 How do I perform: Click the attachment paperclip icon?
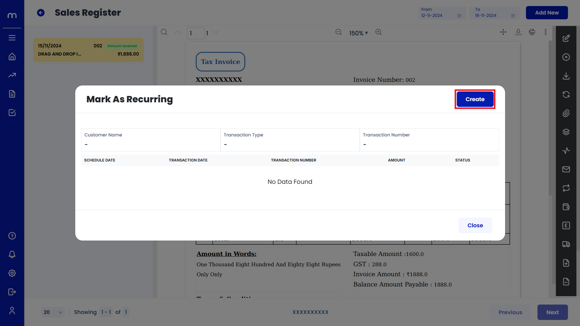(x=566, y=113)
